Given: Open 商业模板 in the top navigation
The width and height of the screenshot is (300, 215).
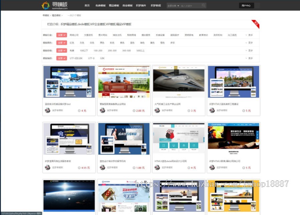Looking at the screenshot, I should (x=127, y=5).
